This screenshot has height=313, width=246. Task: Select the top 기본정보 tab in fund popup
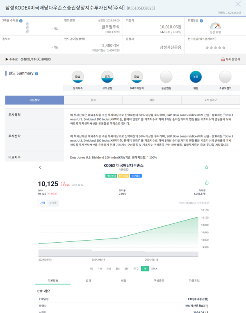click(x=34, y=100)
